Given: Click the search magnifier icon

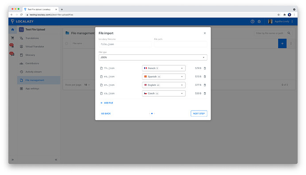Looking at the screenshot, I should coord(289,33).
